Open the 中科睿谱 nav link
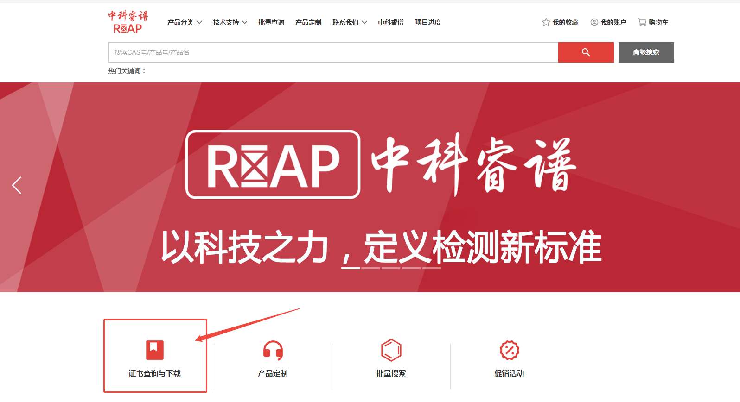The image size is (740, 402). (x=391, y=22)
